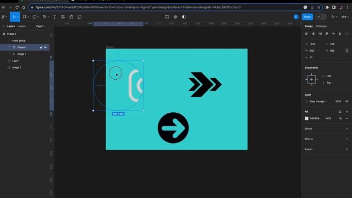This screenshot has height=198, width=352.
Task: Select the Pen tool
Action: pyautogui.click(x=45, y=17)
